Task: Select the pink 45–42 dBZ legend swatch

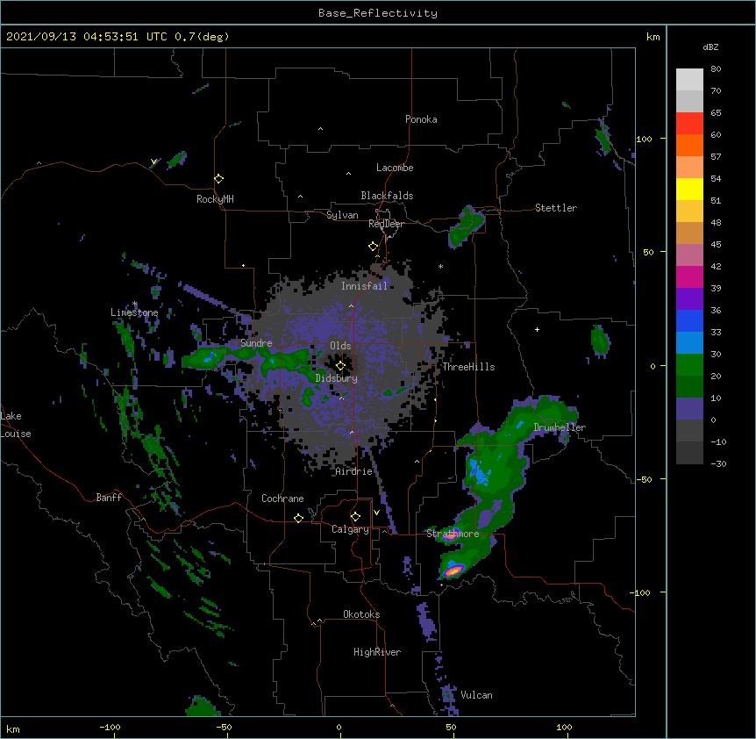Action: [689, 255]
